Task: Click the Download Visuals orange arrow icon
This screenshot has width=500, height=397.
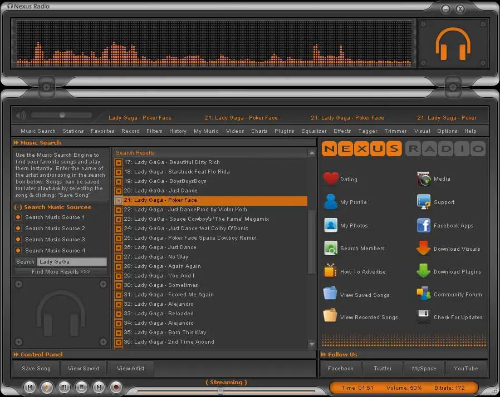Action: pyautogui.click(x=424, y=249)
